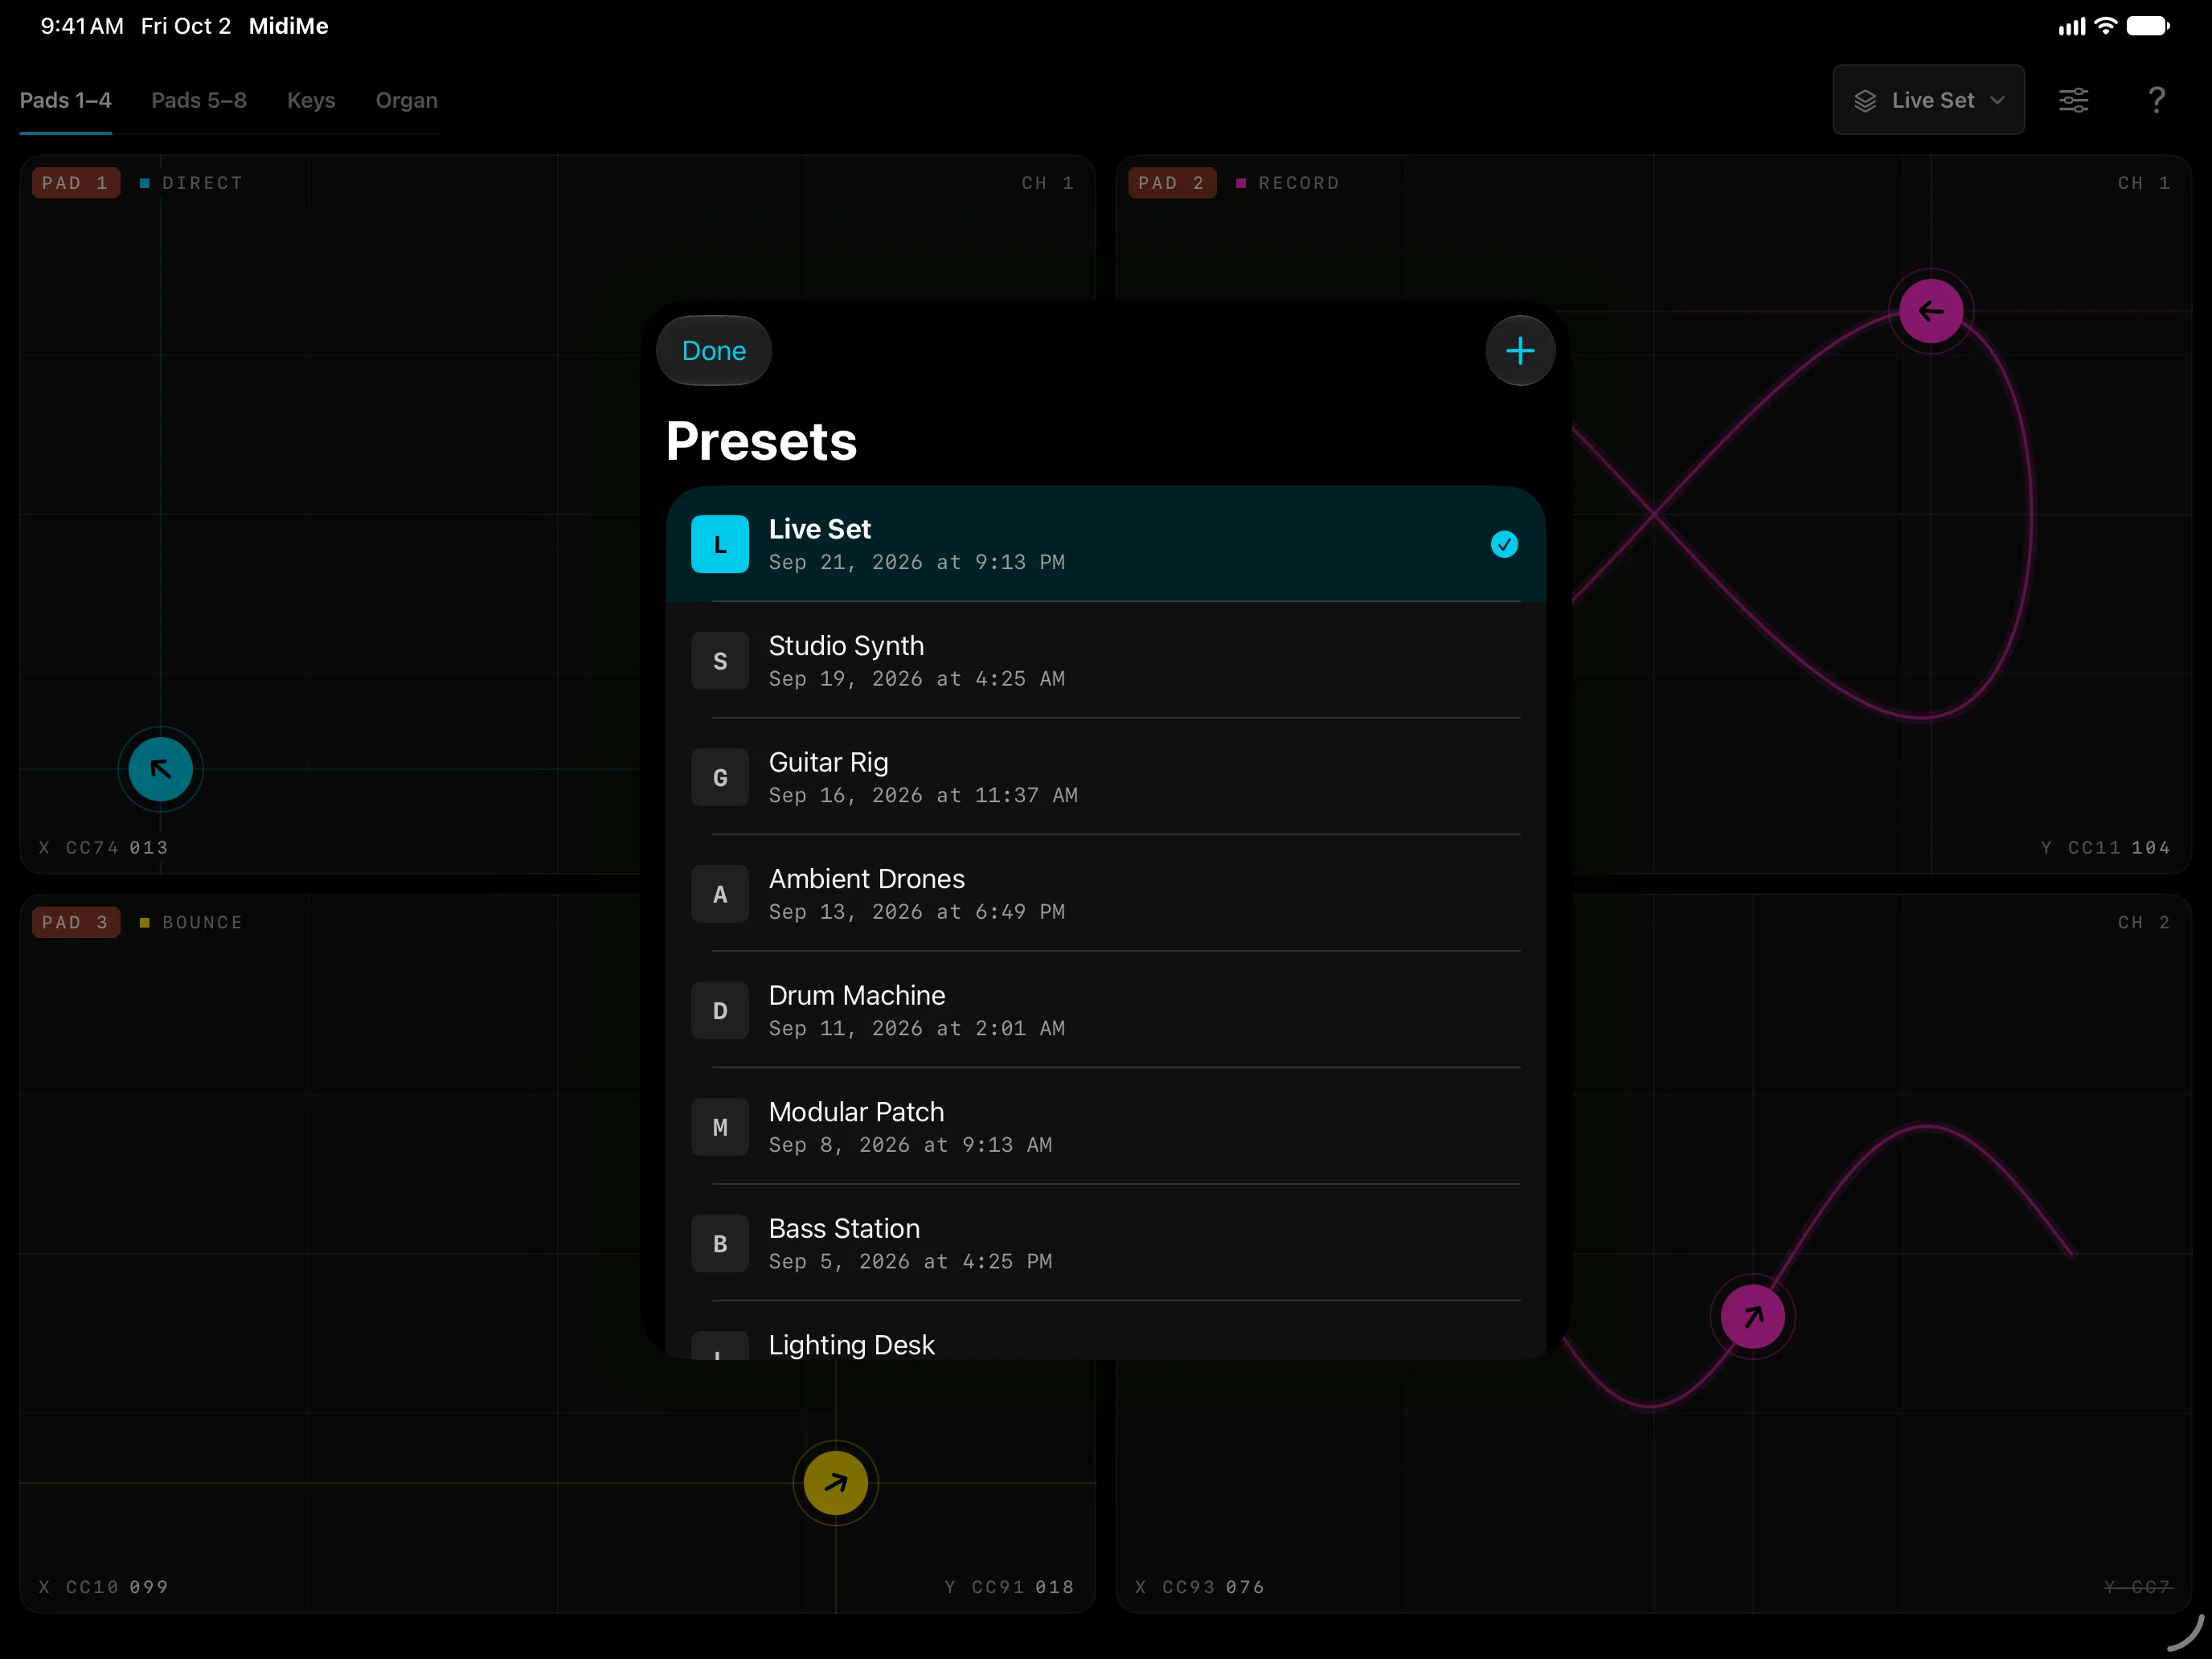Viewport: 2212px width, 1659px height.
Task: Tap the PAD 1 label badge
Action: click(x=76, y=183)
